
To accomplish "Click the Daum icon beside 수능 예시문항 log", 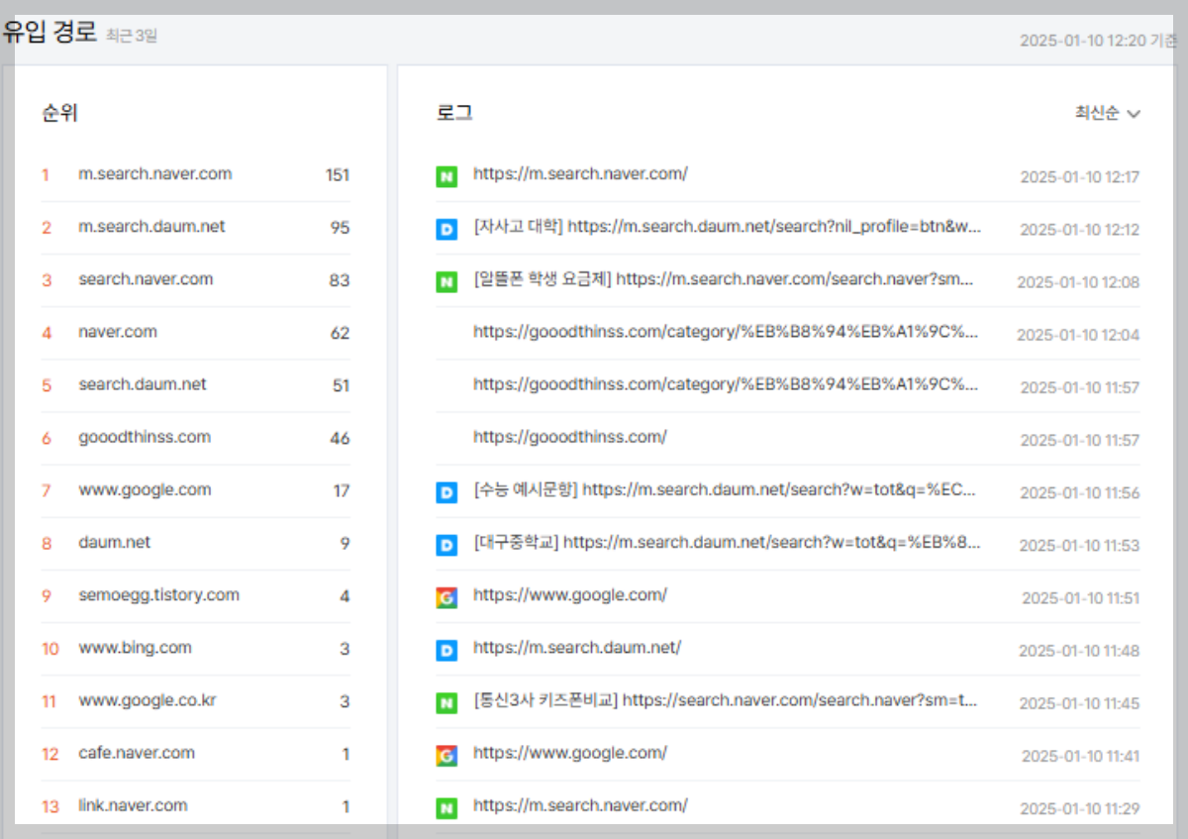I will (446, 491).
